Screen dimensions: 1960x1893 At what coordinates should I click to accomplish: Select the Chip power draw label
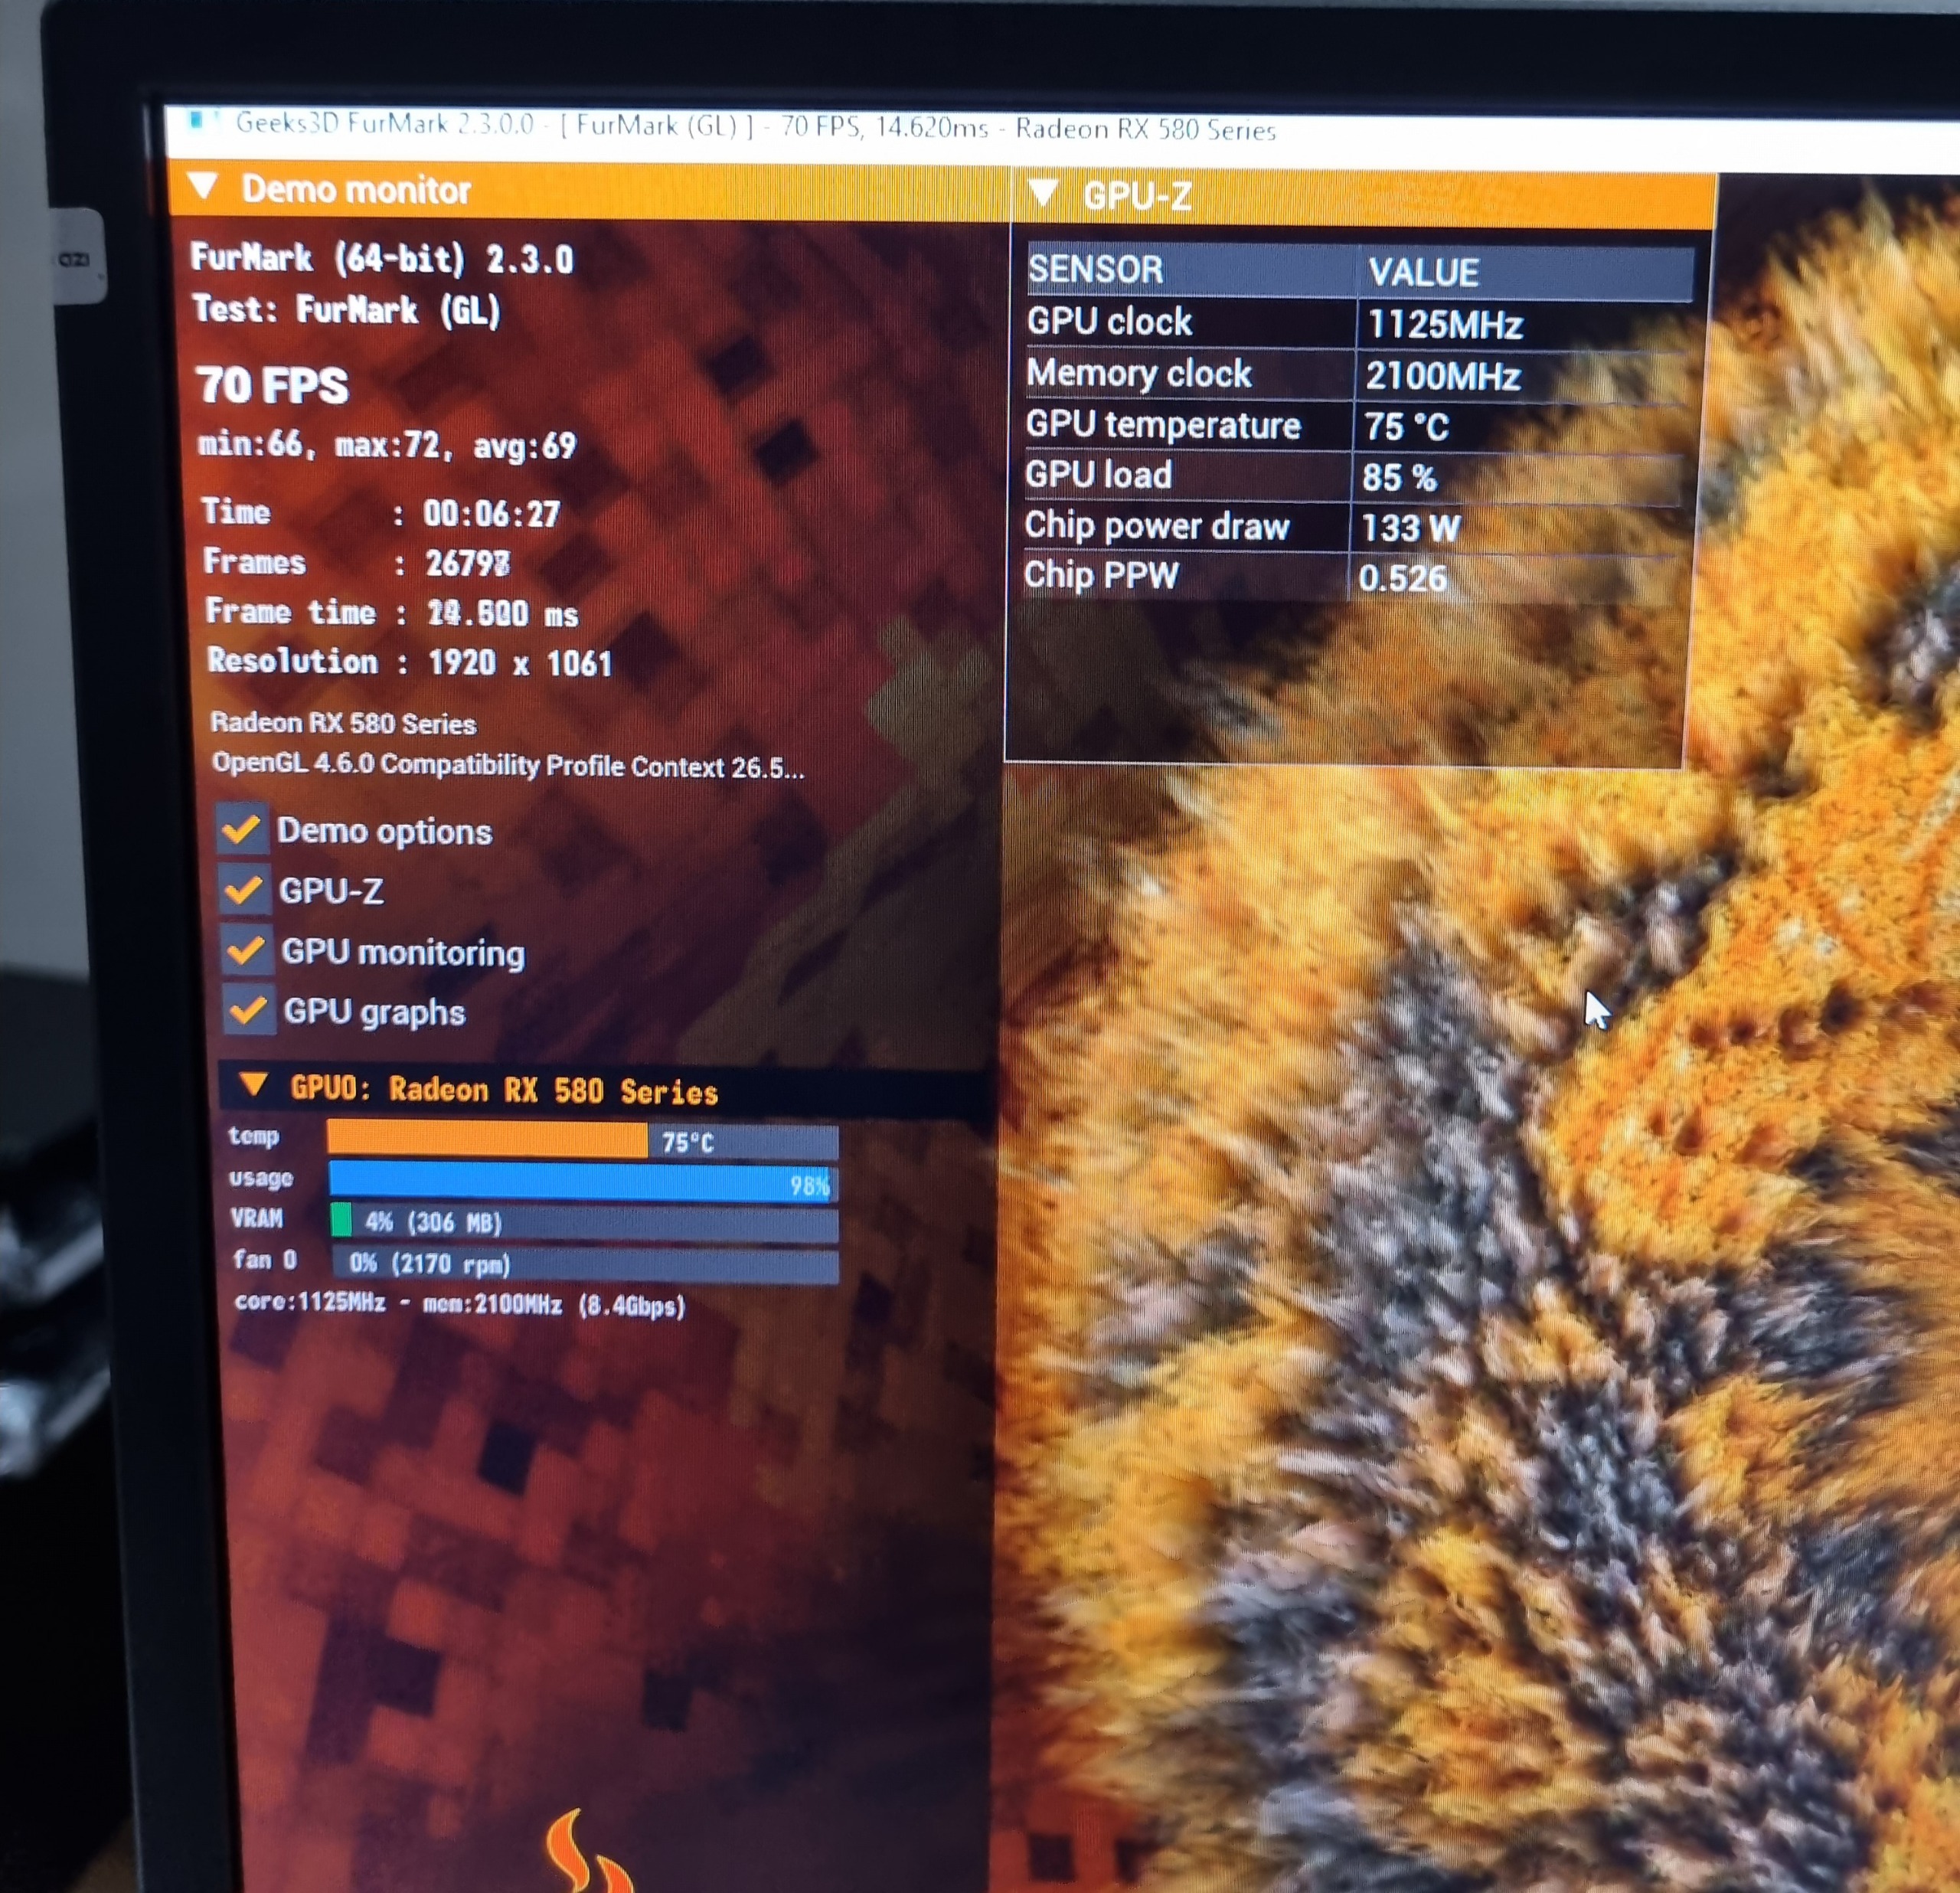tap(1156, 526)
